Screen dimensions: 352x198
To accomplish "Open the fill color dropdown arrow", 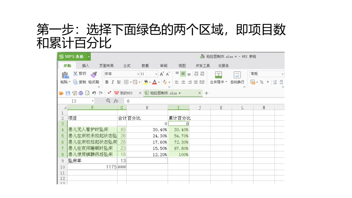I will [150, 82].
